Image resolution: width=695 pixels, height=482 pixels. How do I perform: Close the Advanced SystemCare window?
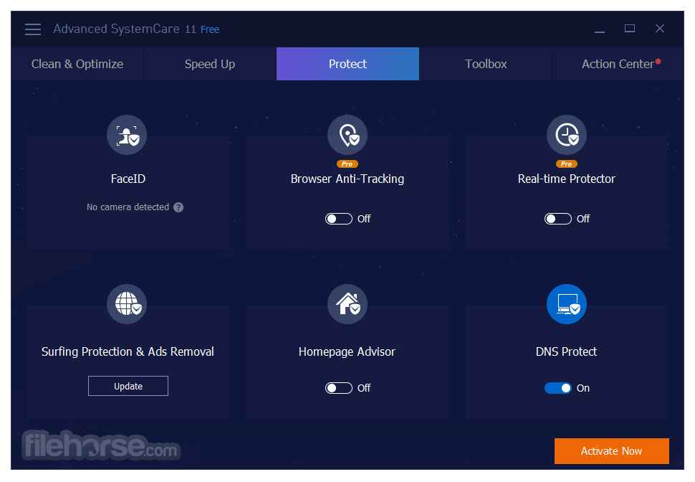(660, 29)
